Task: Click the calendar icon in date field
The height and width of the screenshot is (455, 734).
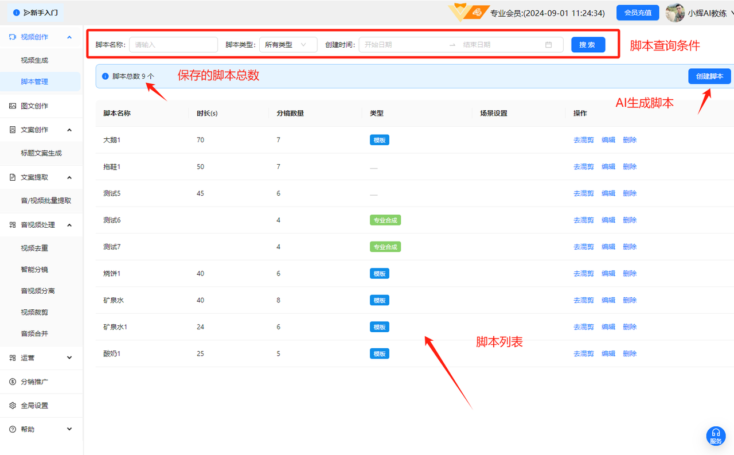Action: click(548, 45)
